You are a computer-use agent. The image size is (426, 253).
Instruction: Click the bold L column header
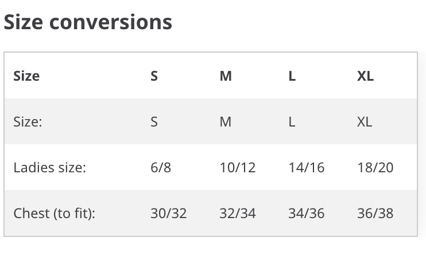tap(292, 76)
